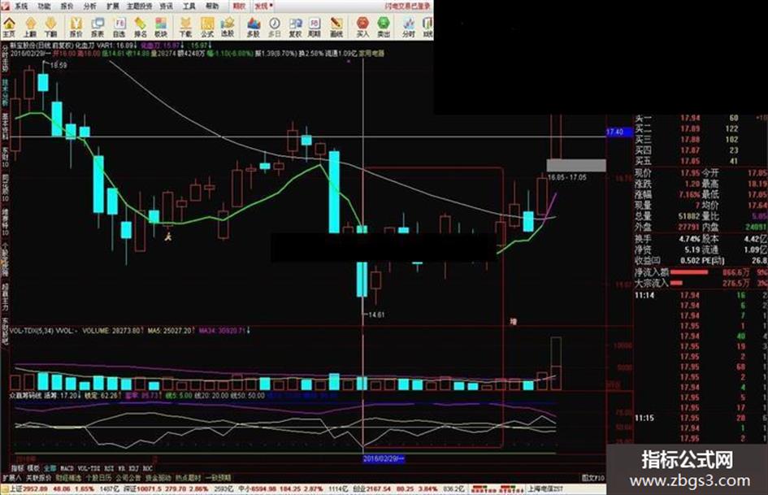Open the 财经精选 tab
This screenshot has width=768, height=495.
pyautogui.click(x=68, y=477)
